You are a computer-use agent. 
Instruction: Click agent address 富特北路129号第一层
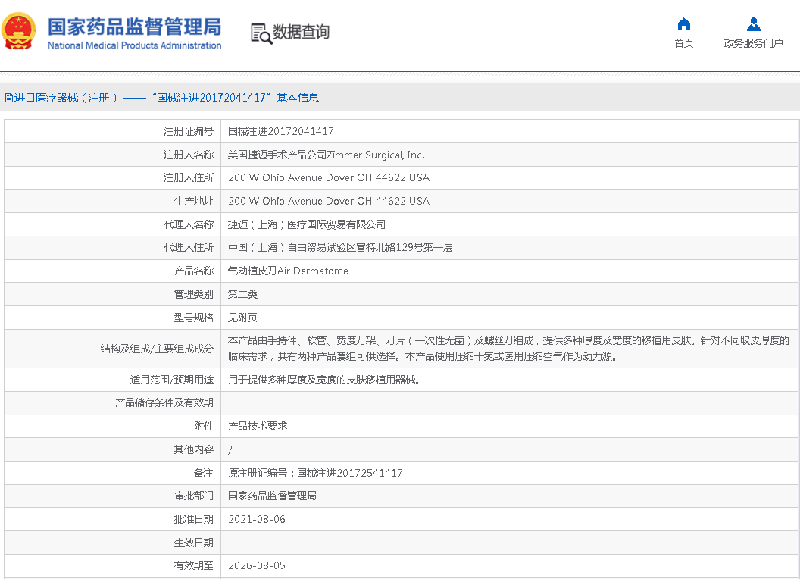(405, 248)
